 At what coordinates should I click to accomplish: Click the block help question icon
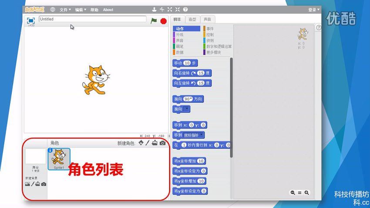coord(185,10)
